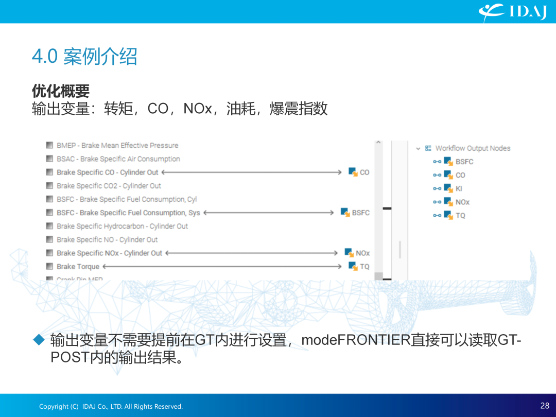Click the scrollbar thumb of the output list
556x417 pixels.
379,275
